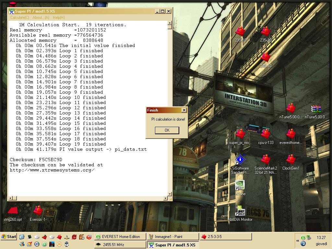Open the red nTune5.00.0 desktop icon
Image resolution: width=332 pixels, height=249 pixels.
[x=291, y=111]
